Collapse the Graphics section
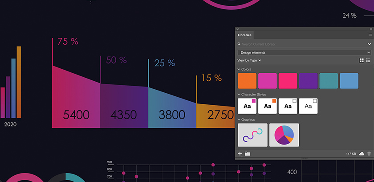374x182 pixels. pyautogui.click(x=239, y=120)
